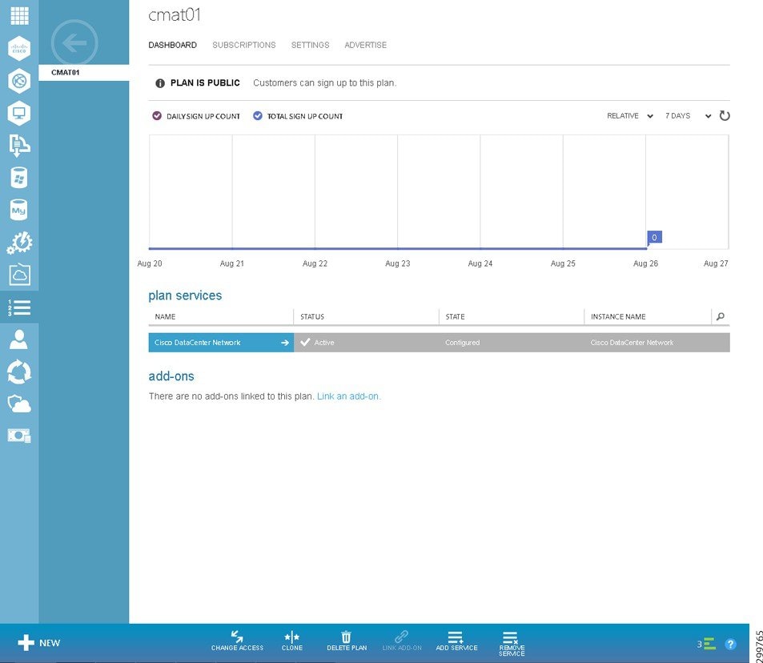Open the Web Site Clouds globe icon
Image resolution: width=763 pixels, height=663 pixels.
[19, 81]
